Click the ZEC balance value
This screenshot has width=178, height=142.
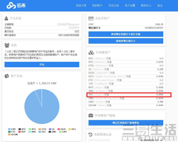160,94
